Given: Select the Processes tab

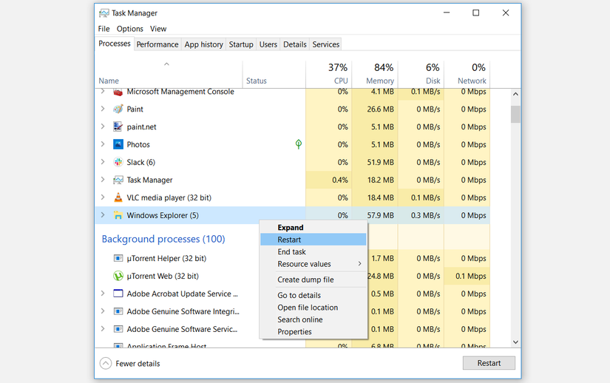Looking at the screenshot, I should (115, 44).
